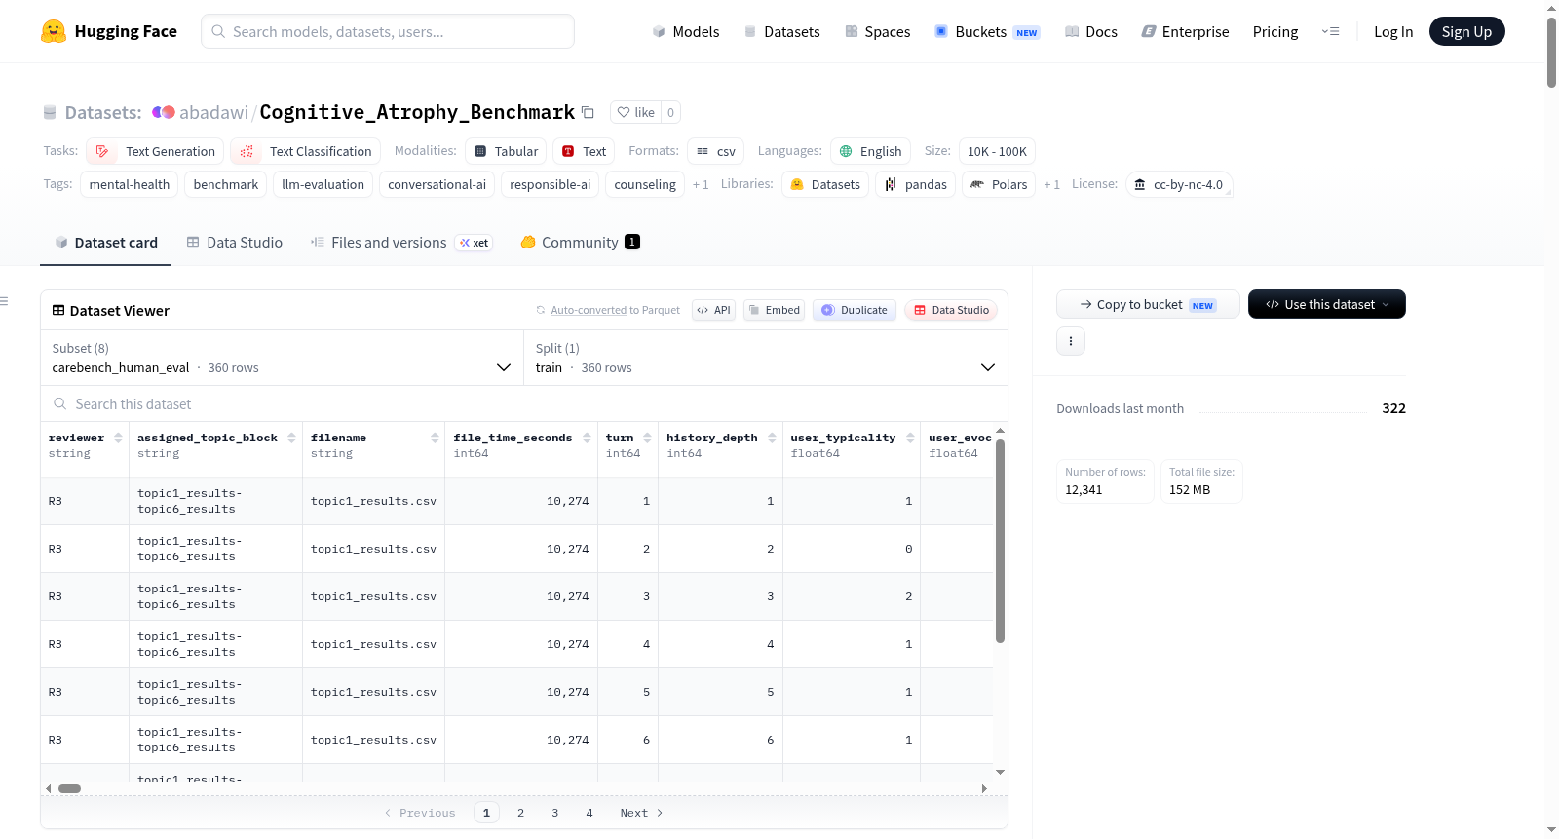
Task: Open the Hugging Face home logo
Action: coord(109,31)
